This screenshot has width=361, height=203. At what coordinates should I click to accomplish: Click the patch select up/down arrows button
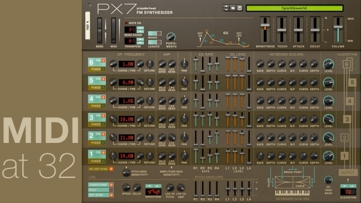226,8
